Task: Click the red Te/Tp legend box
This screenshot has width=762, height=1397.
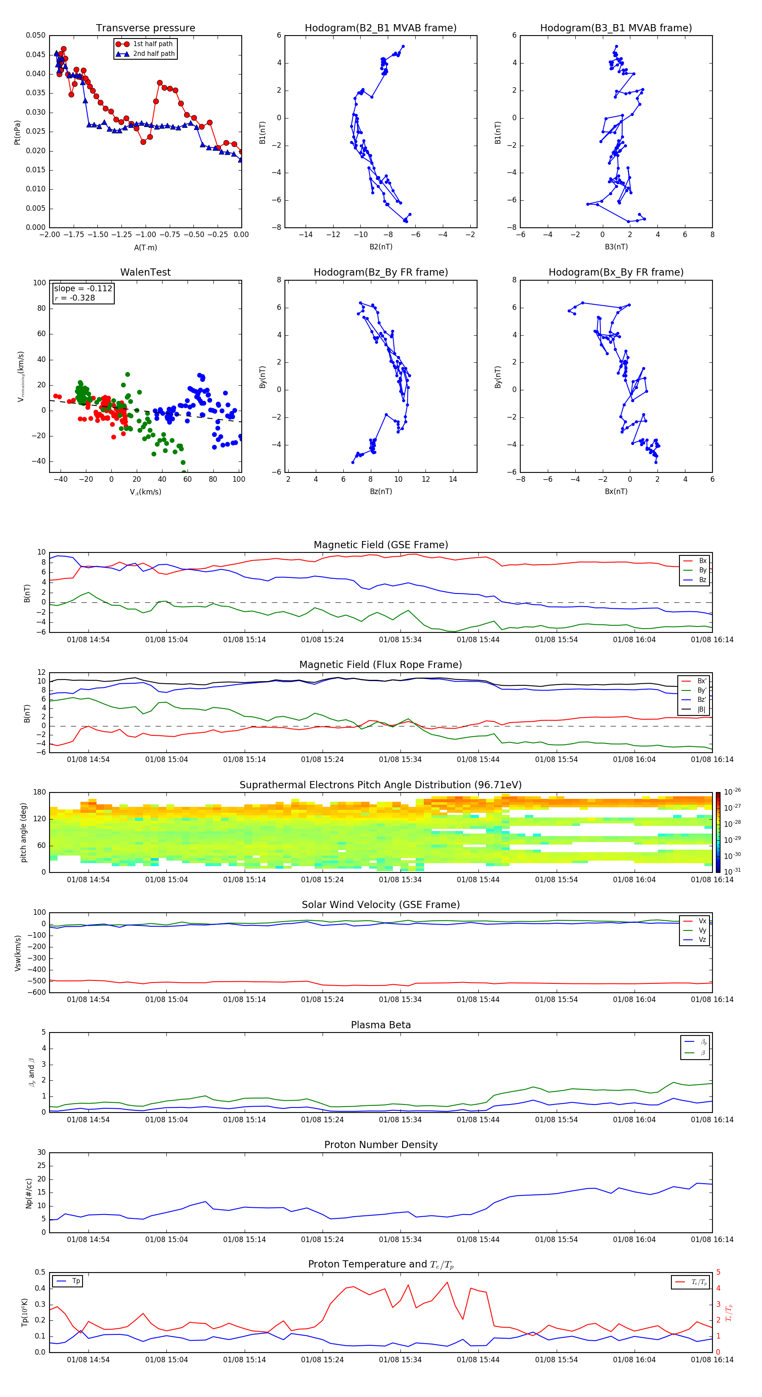Action: click(690, 1283)
